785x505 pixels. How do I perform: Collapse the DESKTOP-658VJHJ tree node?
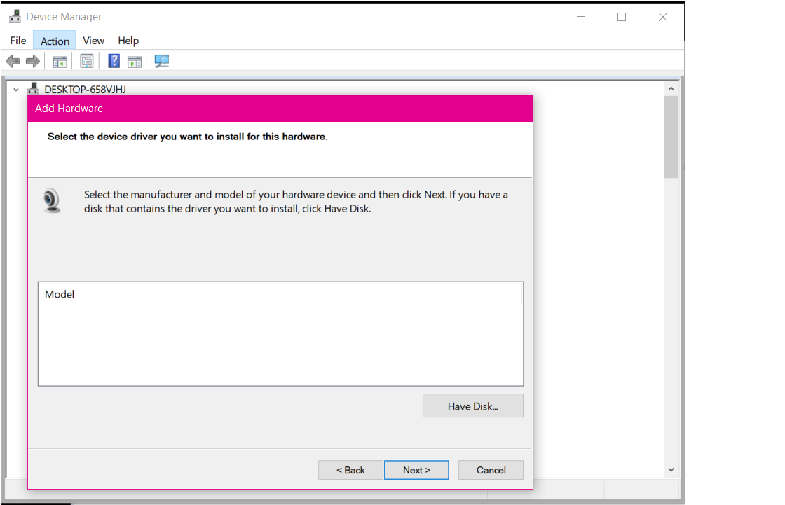coord(15,89)
